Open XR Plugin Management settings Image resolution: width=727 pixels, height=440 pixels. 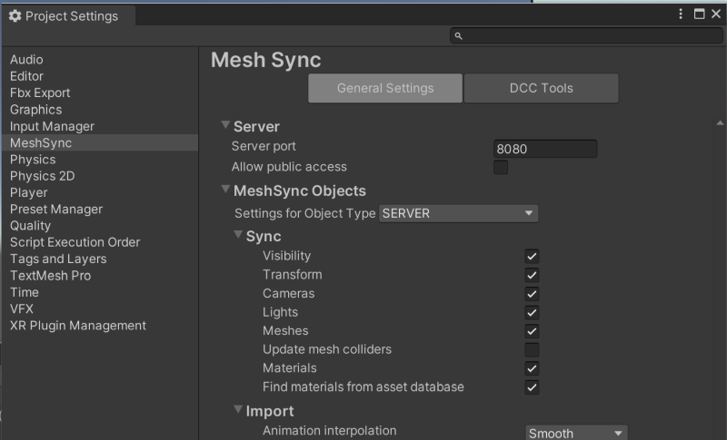[x=78, y=326]
